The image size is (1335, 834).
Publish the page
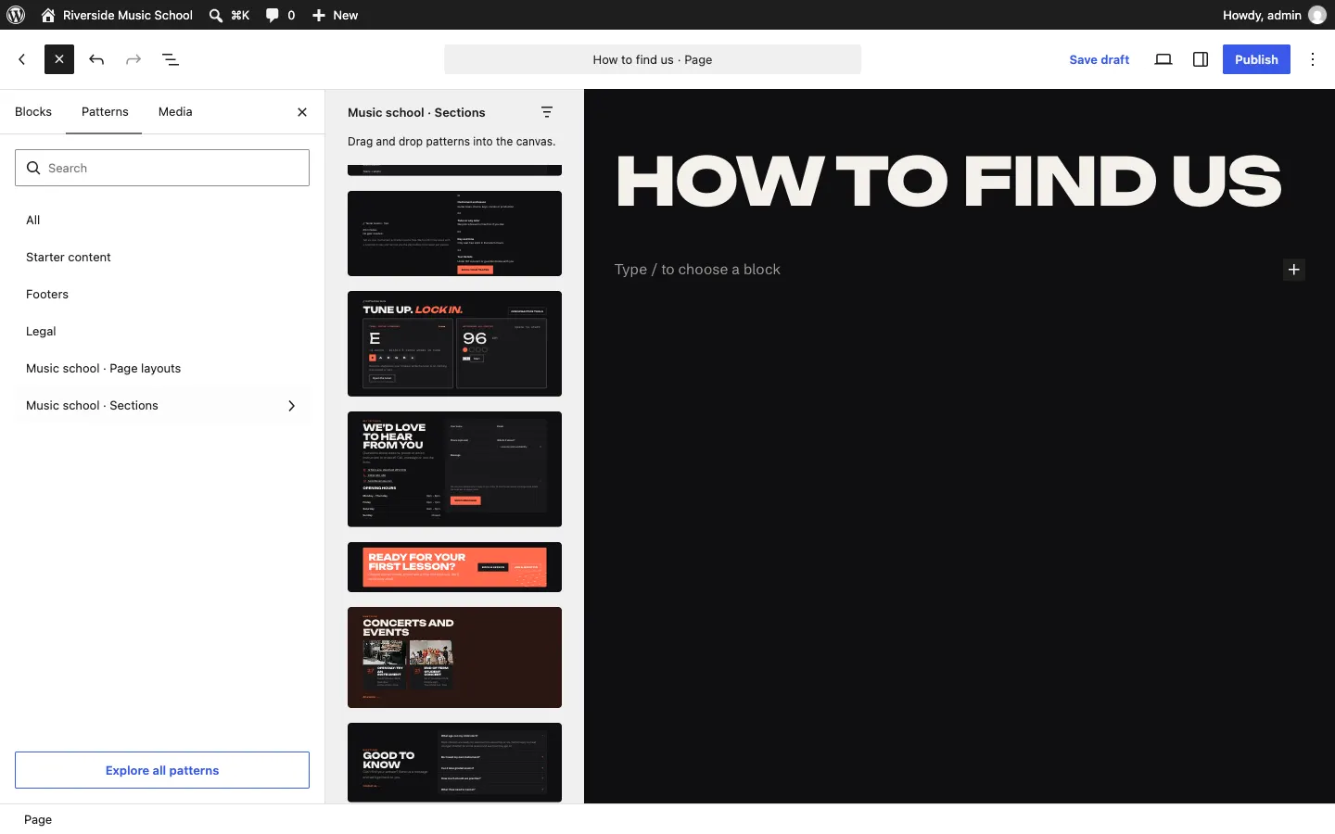[1256, 59]
